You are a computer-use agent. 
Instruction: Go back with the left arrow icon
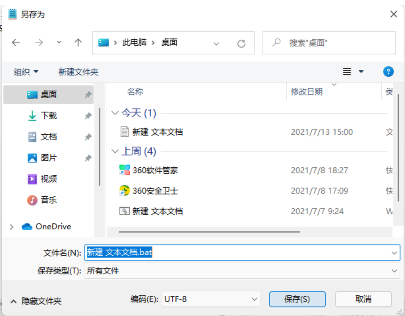click(16, 42)
